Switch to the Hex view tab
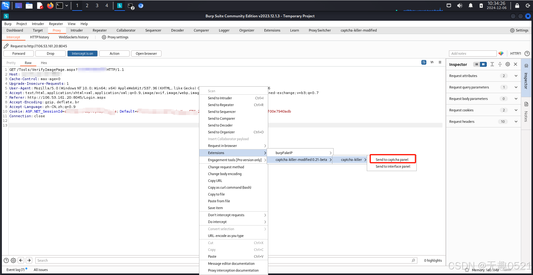The image size is (533, 275). [x=44, y=63]
